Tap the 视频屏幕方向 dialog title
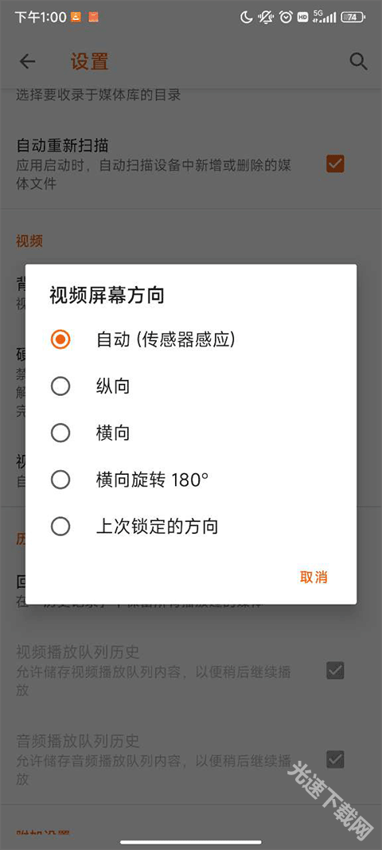382x850 pixels. point(107,296)
